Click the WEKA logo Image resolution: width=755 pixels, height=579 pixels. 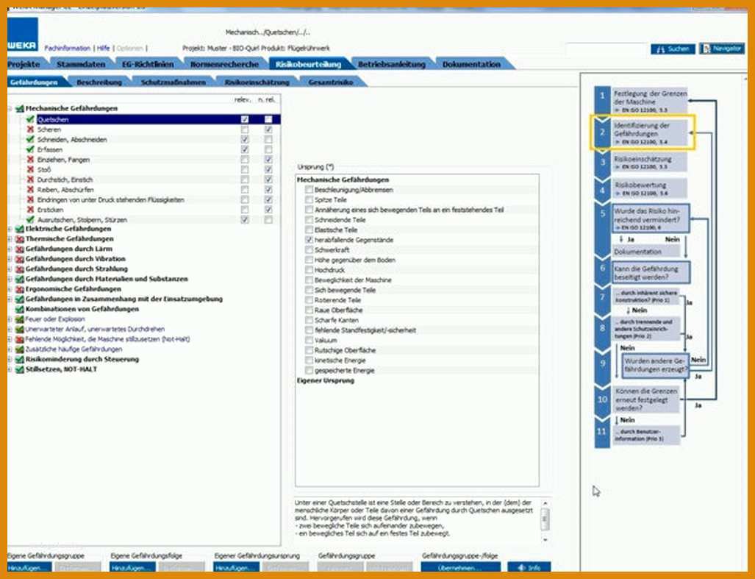point(22,34)
